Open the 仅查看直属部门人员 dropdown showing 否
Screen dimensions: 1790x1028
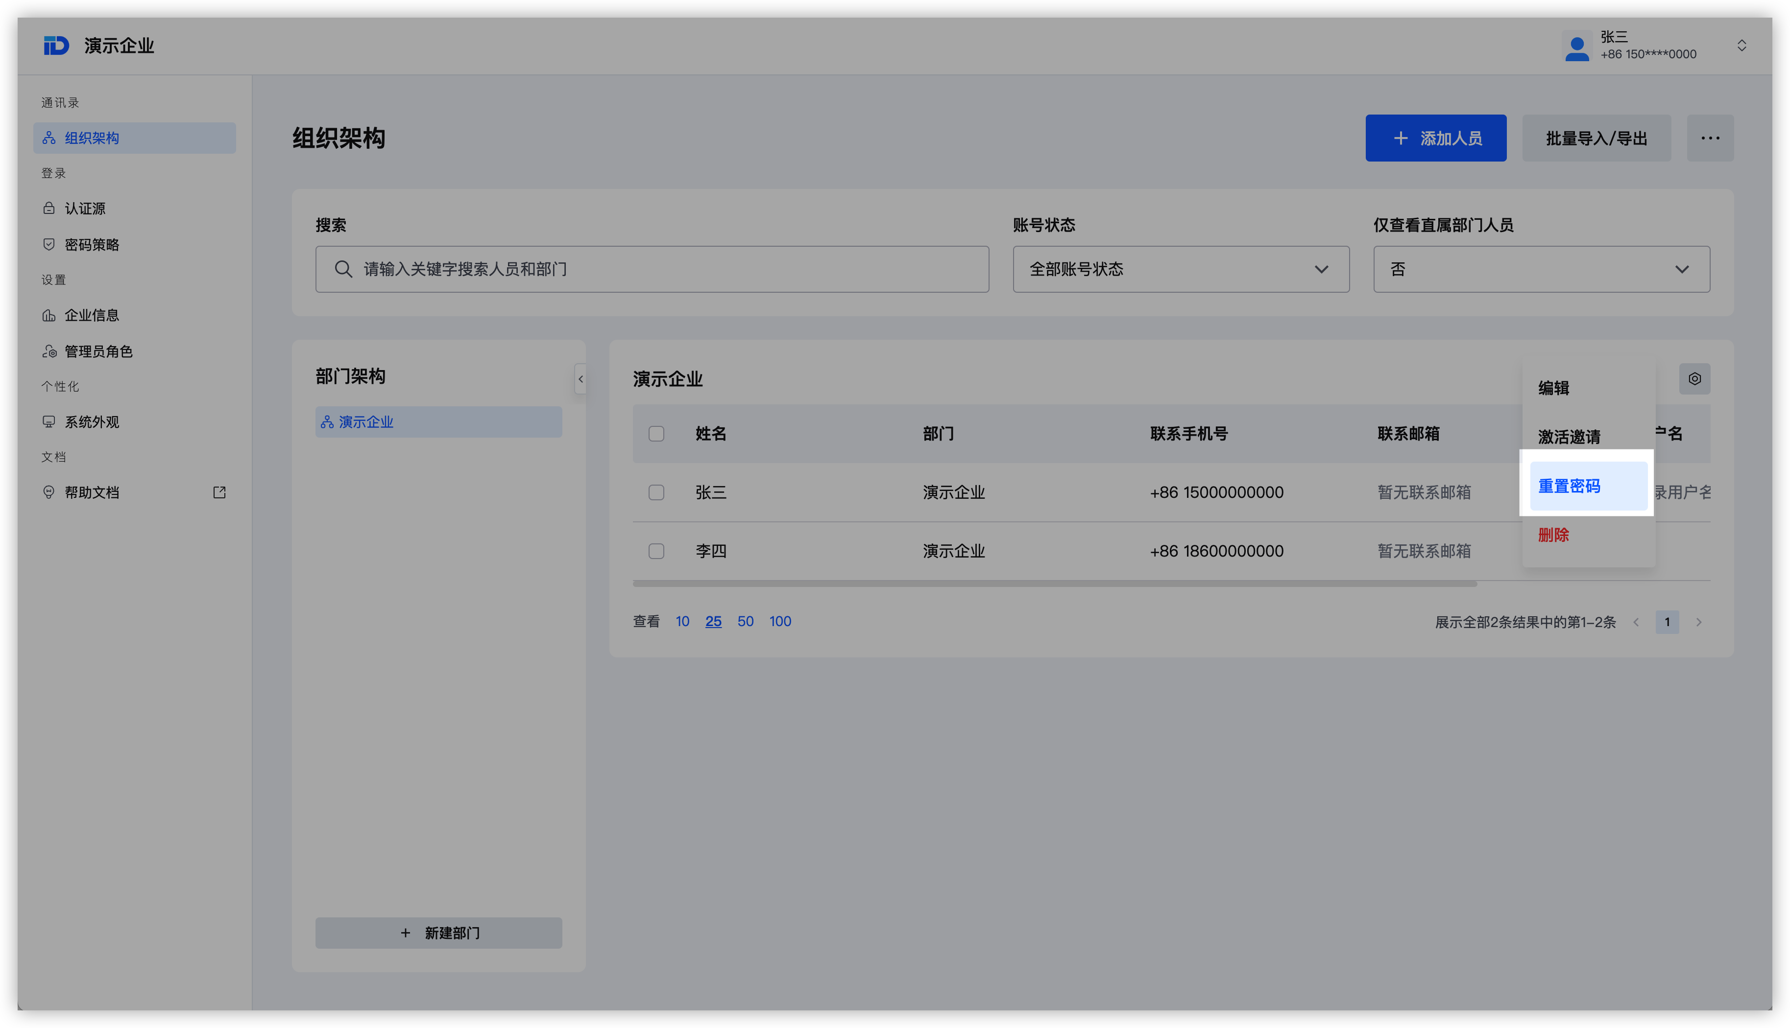pyautogui.click(x=1541, y=269)
